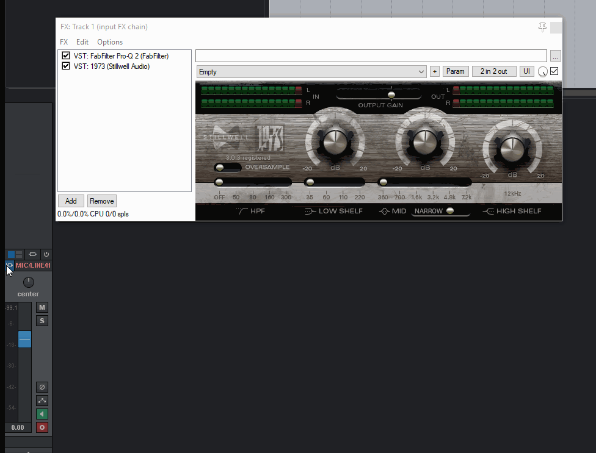
Task: Click the ellipsis comment button
Action: click(555, 56)
